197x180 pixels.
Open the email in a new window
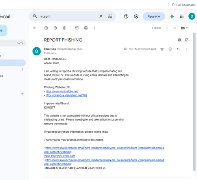(187, 40)
